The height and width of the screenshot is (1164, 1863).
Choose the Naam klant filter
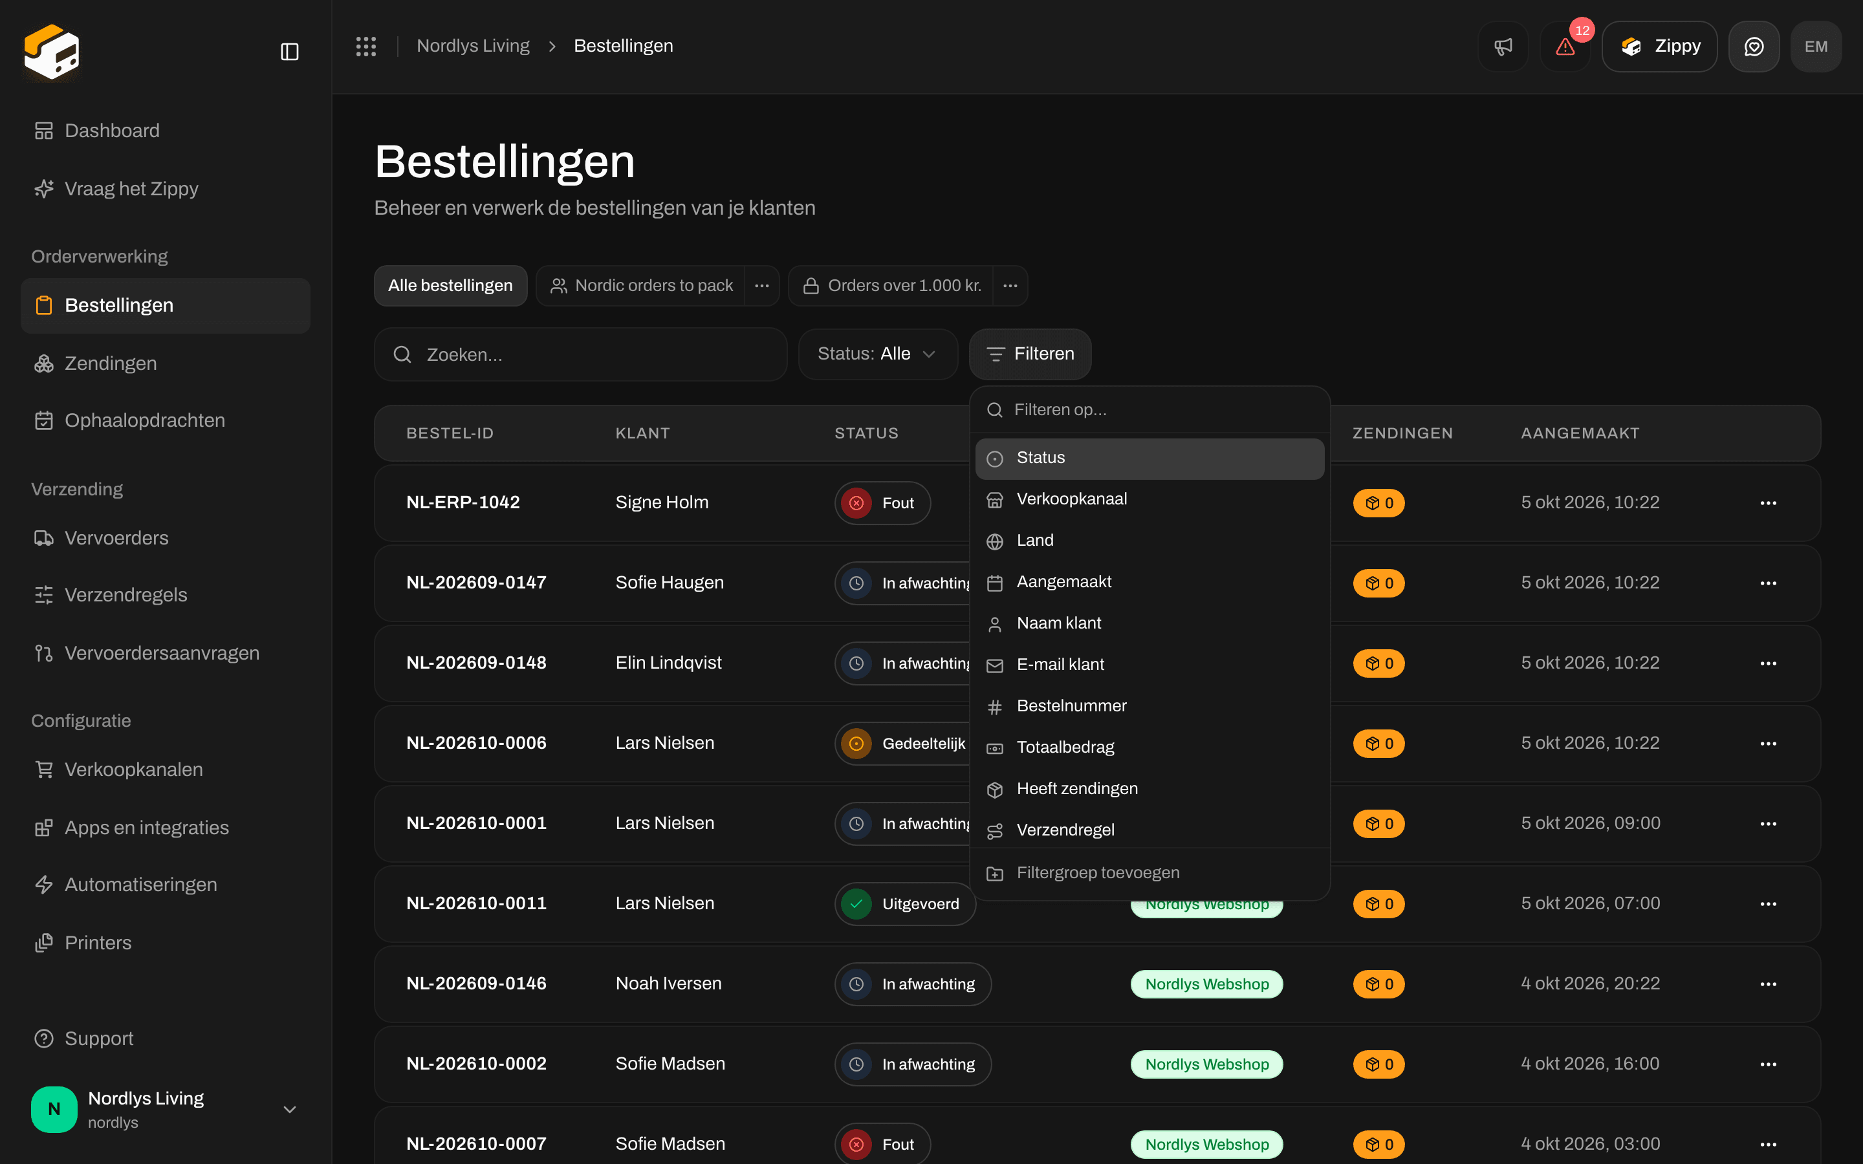point(1149,623)
